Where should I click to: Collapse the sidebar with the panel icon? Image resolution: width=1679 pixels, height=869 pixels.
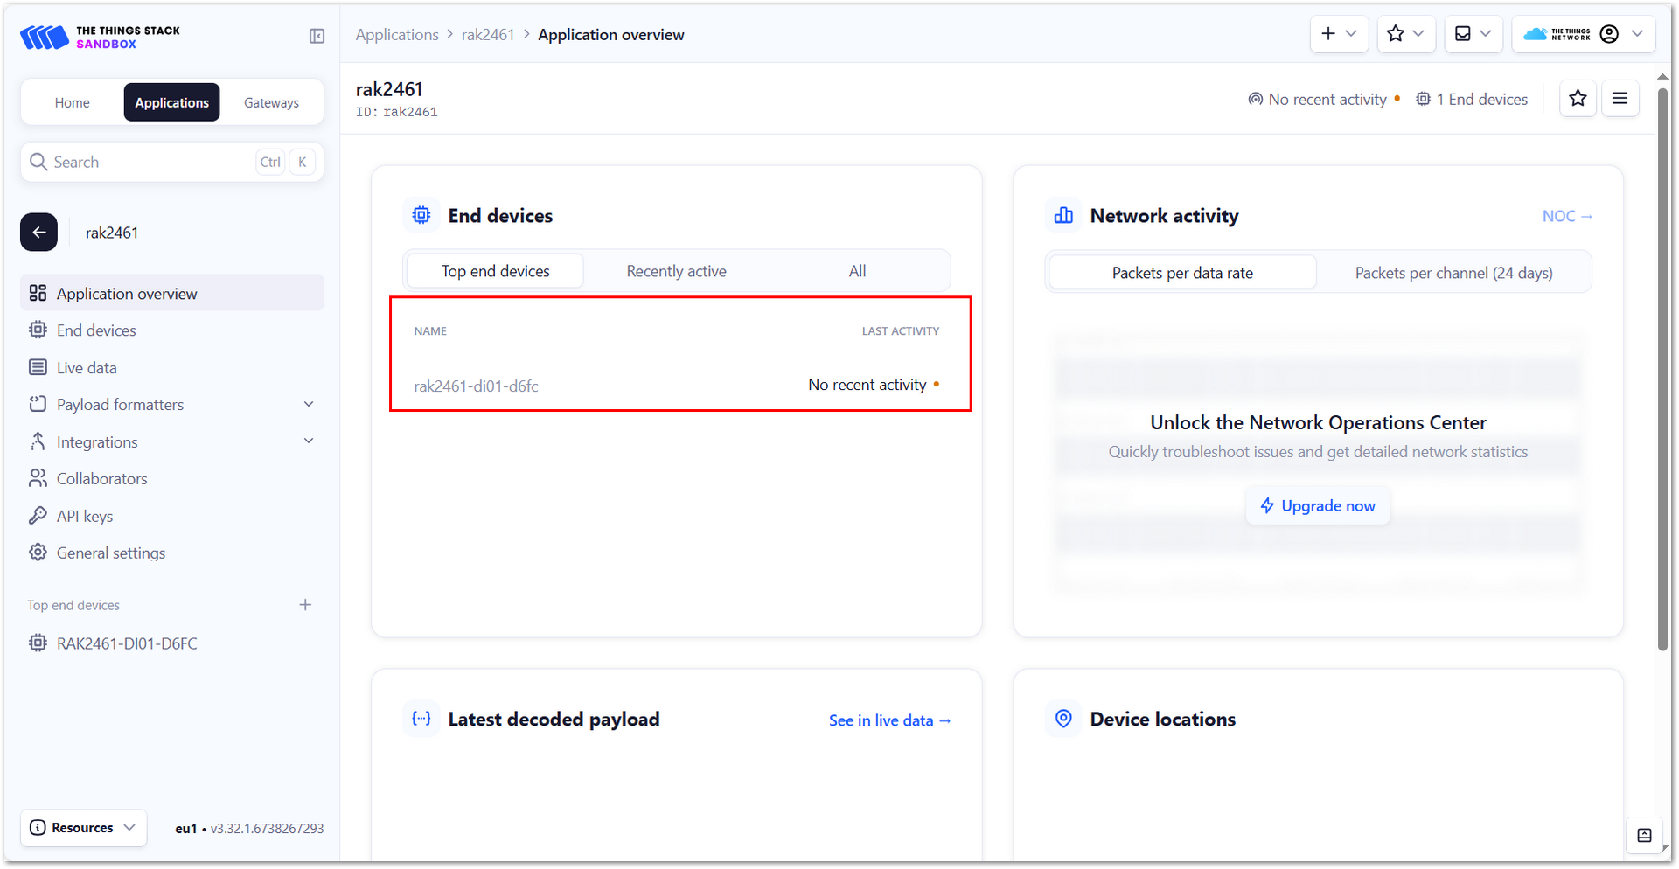coord(317,36)
